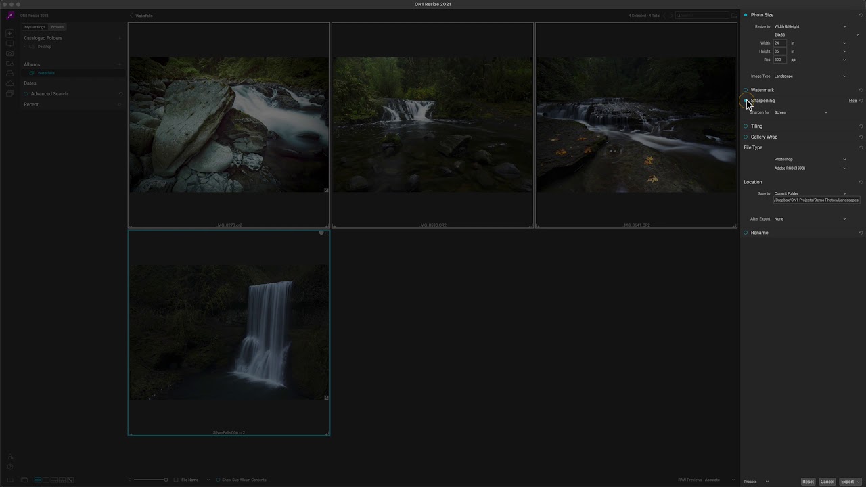
Task: Click the drive icon in left sidebar
Action: (9, 73)
